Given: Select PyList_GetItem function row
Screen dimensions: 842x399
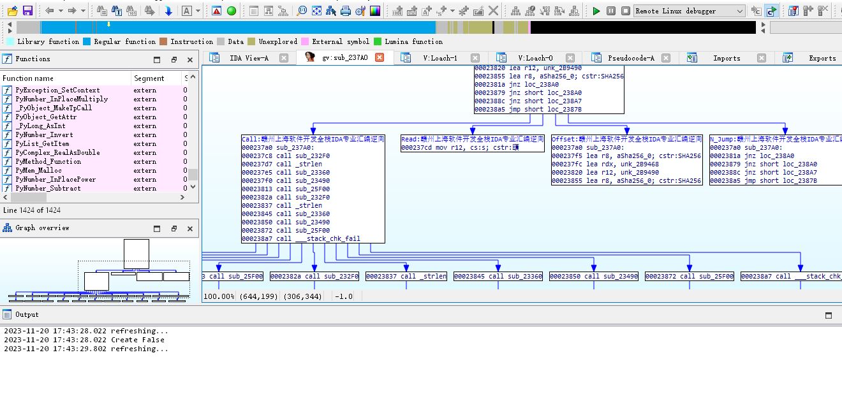Looking at the screenshot, I should pyautogui.click(x=94, y=144).
